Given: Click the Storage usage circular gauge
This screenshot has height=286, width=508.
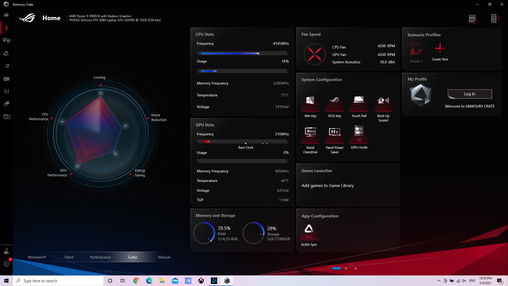Looking at the screenshot, I should (x=253, y=233).
